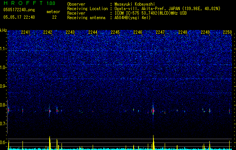
Task: Click the HROFFT 1.00 title text
Action: point(29,3)
